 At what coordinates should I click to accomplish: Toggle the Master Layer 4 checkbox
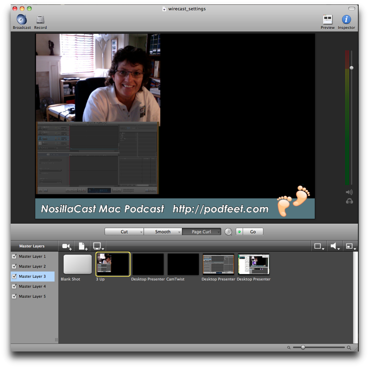[x=14, y=286]
